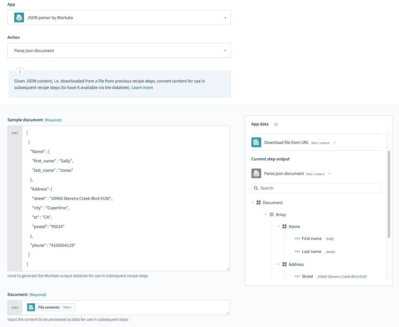Select the File contents datapill
This screenshot has height=327, width=399.
point(49,307)
